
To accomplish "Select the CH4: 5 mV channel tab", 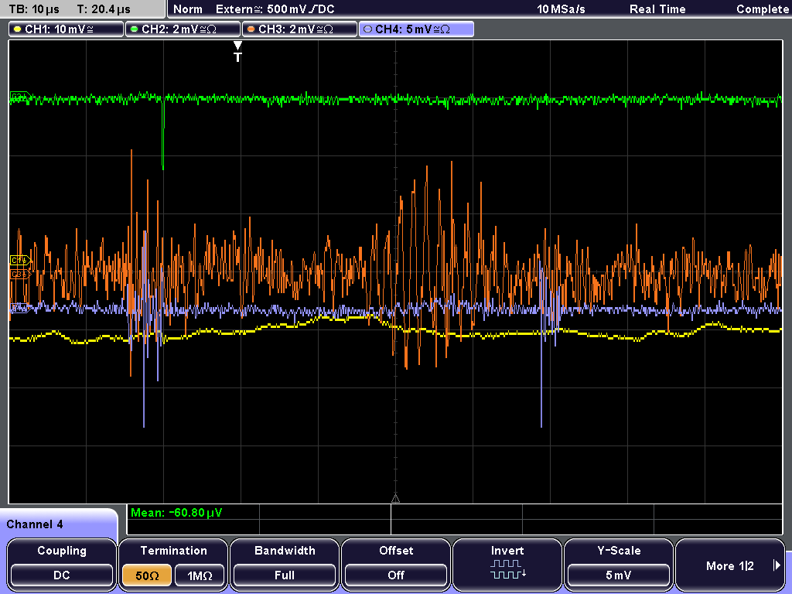I will click(416, 29).
